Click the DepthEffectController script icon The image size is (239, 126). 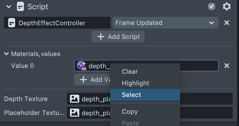pyautogui.click(x=11, y=23)
